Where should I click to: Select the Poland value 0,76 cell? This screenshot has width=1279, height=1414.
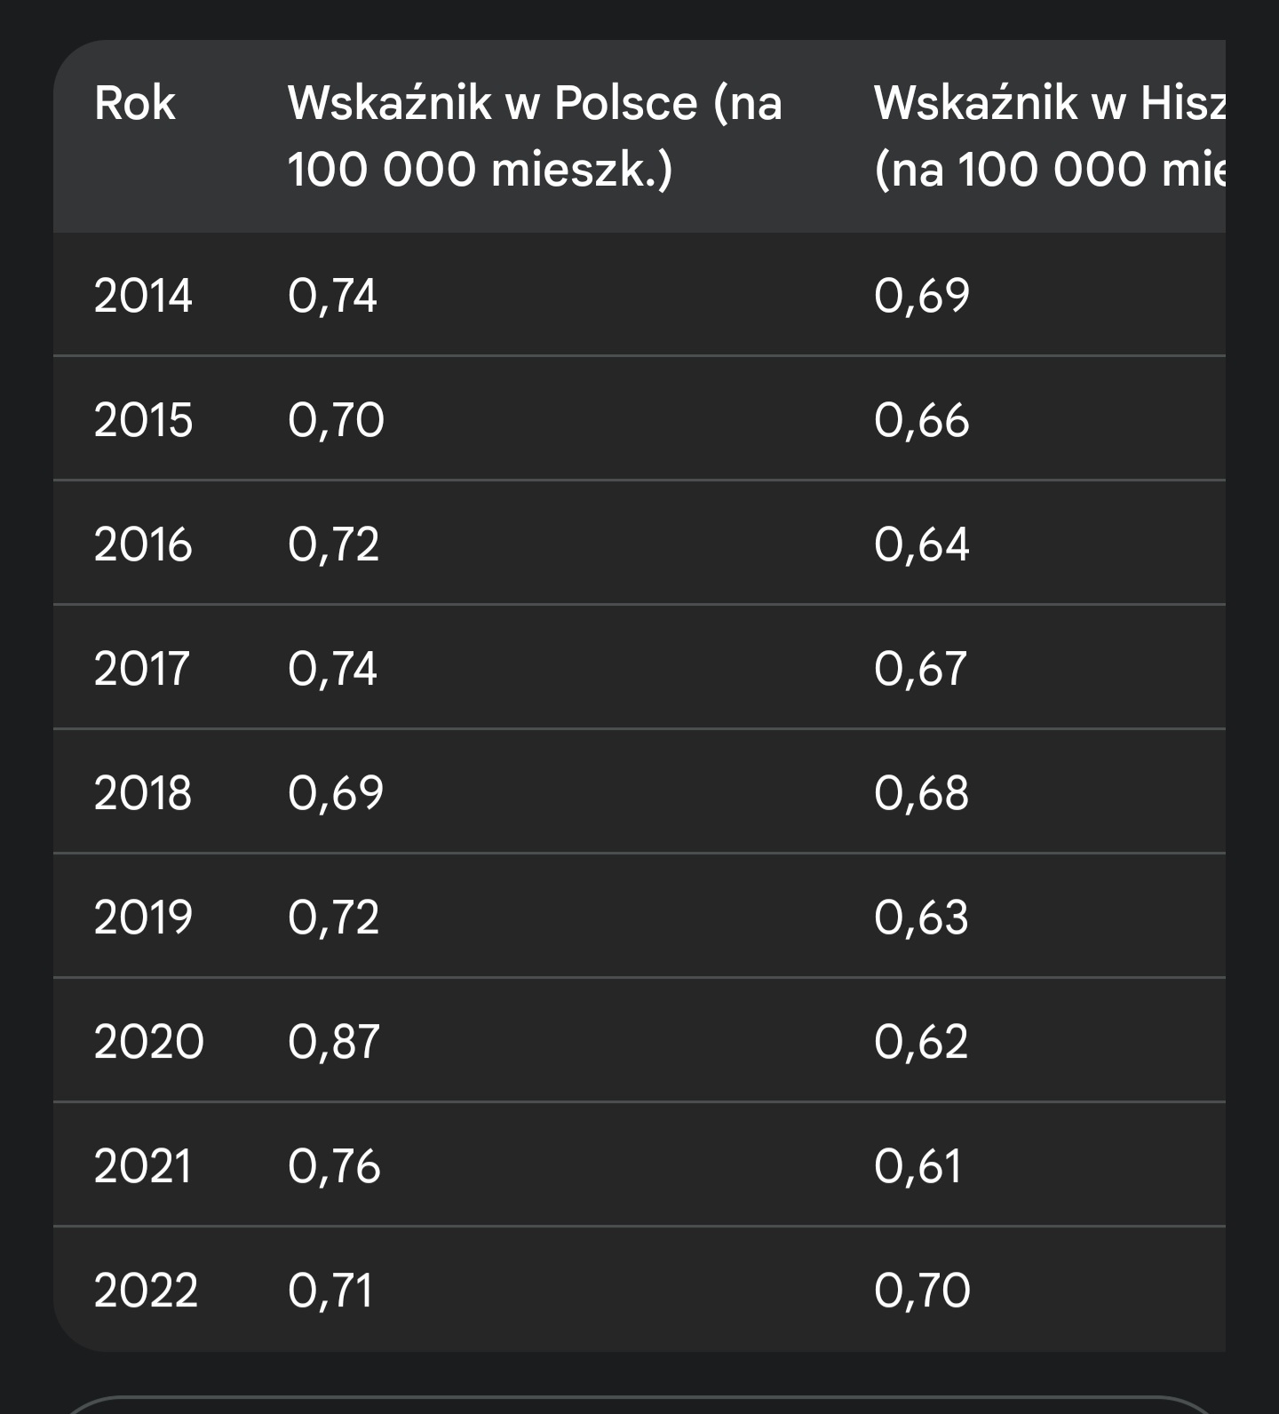click(334, 1166)
